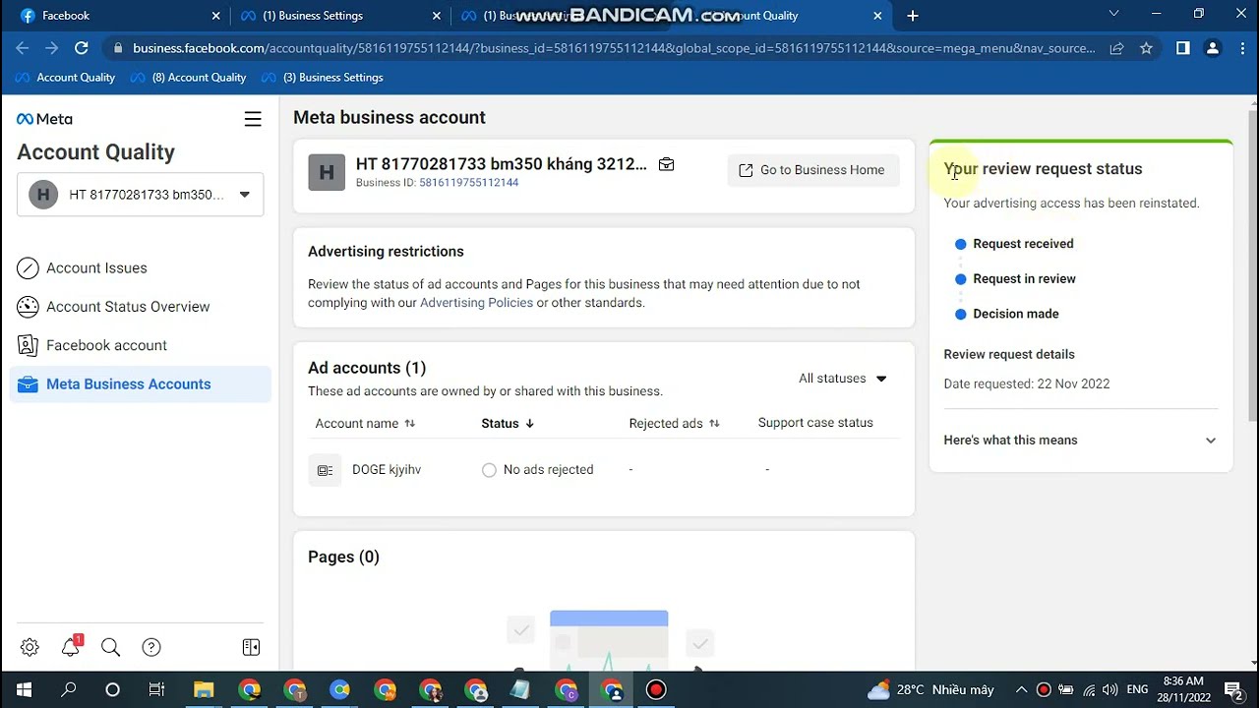This screenshot has width=1259, height=708.
Task: Sort by Status column
Action: pos(508,424)
